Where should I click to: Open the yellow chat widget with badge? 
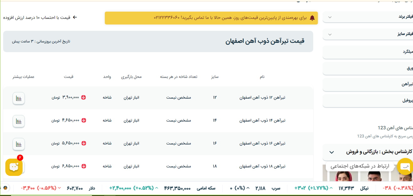tap(14, 167)
